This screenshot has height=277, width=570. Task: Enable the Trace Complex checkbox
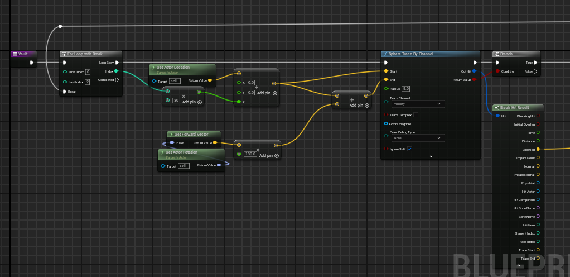click(x=416, y=115)
